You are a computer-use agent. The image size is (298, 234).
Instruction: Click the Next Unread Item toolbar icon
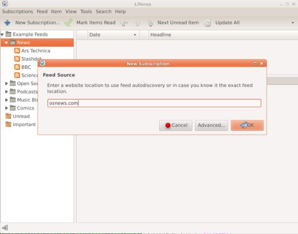pos(150,23)
